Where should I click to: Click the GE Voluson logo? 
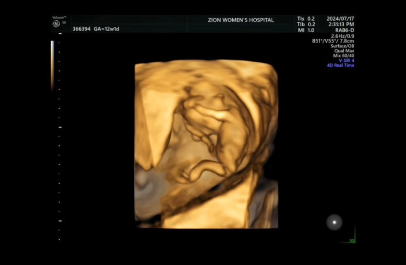tap(56, 24)
